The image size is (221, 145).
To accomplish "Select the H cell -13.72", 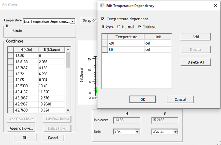I will [x=26, y=74].
